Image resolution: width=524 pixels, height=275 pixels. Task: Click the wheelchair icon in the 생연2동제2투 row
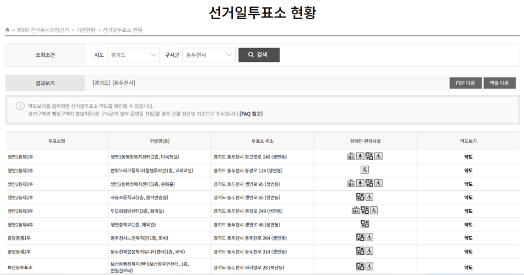click(x=369, y=197)
